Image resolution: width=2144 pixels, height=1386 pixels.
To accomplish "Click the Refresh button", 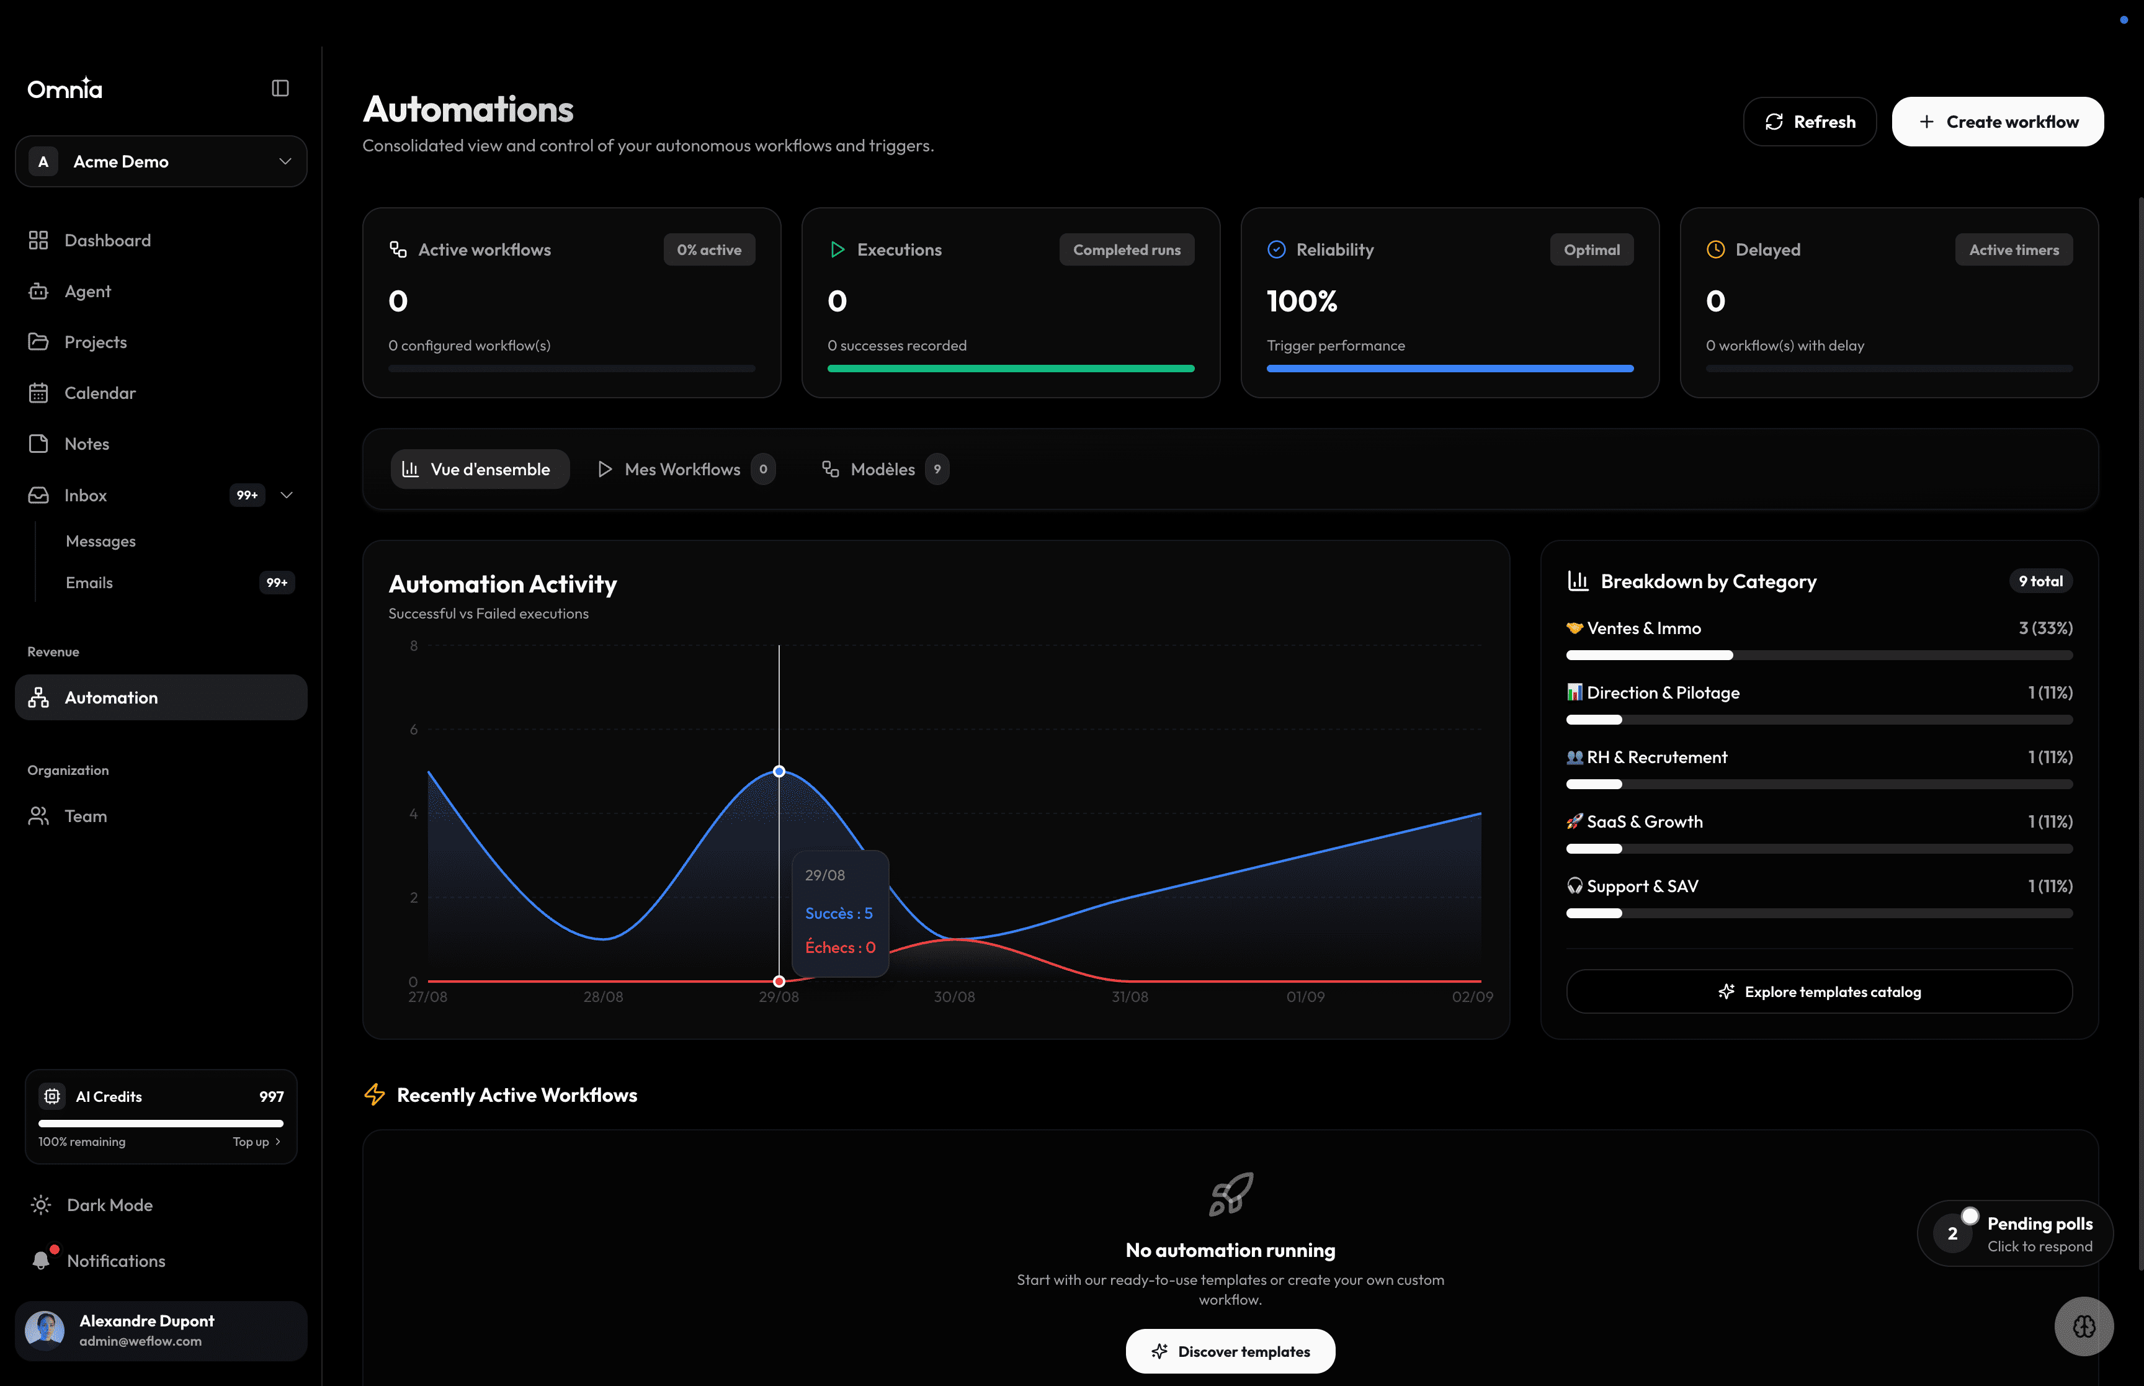I will tap(1809, 122).
